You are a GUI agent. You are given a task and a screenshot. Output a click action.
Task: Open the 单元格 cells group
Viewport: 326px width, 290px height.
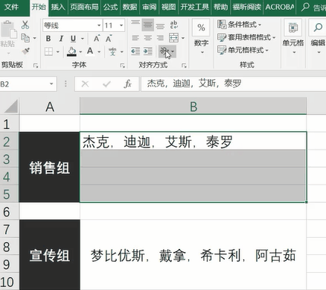coord(293,37)
